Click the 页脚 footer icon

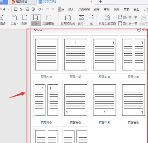pyautogui.click(x=25, y=18)
